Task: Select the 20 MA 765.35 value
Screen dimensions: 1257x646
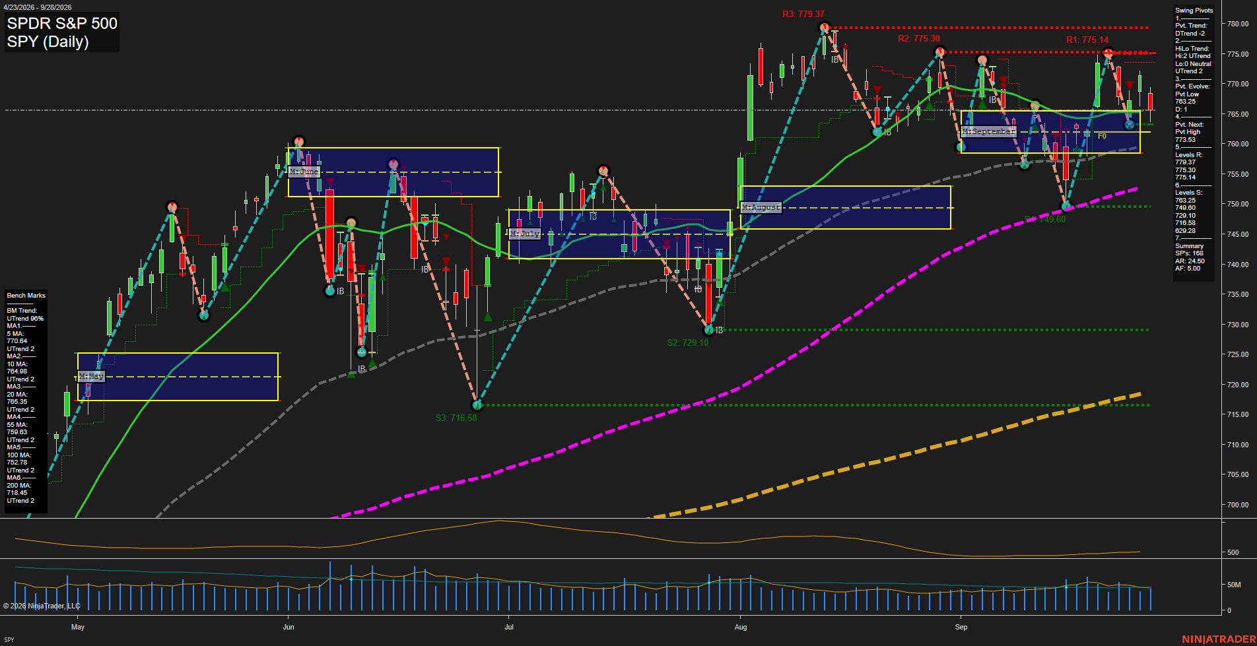Action: pos(17,398)
